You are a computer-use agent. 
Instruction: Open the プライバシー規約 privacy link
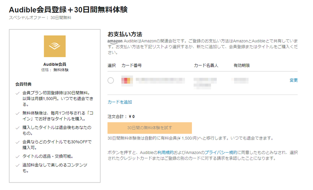pos(221,152)
